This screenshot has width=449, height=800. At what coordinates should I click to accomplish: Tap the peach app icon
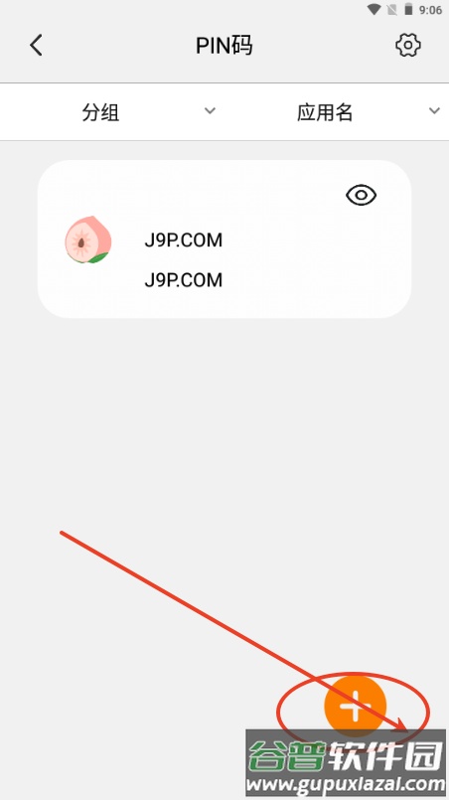pyautogui.click(x=87, y=240)
